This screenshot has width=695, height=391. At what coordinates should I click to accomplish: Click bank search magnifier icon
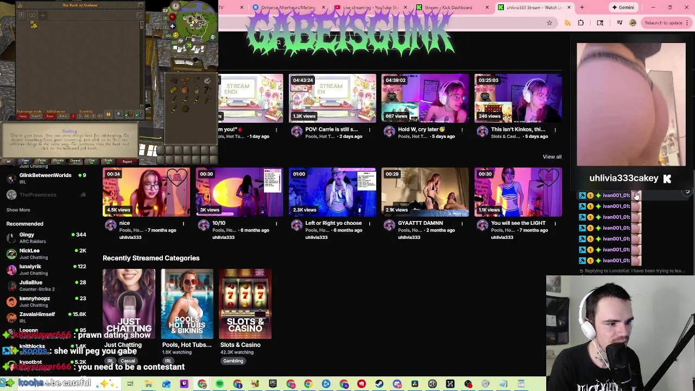tap(119, 114)
